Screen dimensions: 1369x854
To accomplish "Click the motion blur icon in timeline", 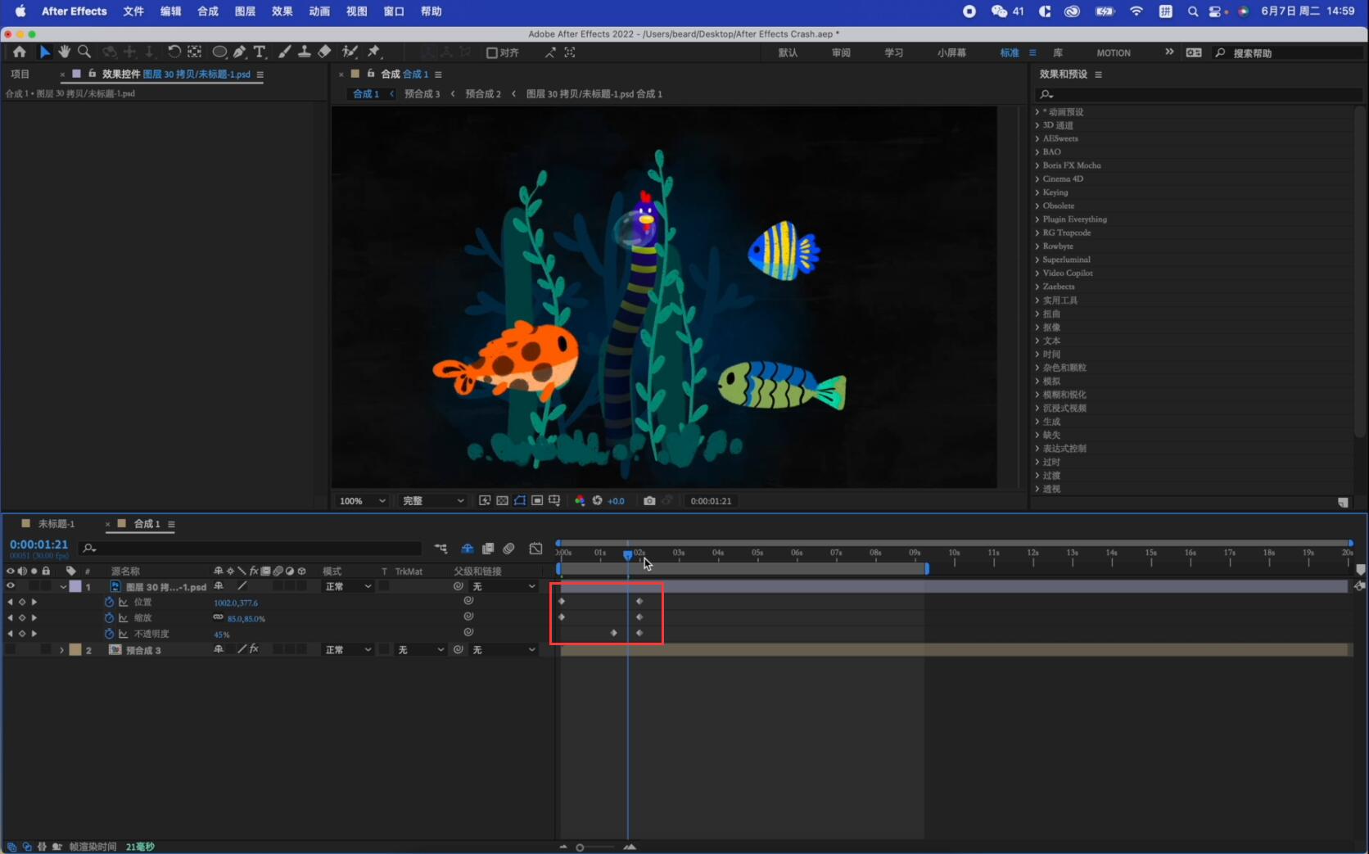I will click(508, 549).
